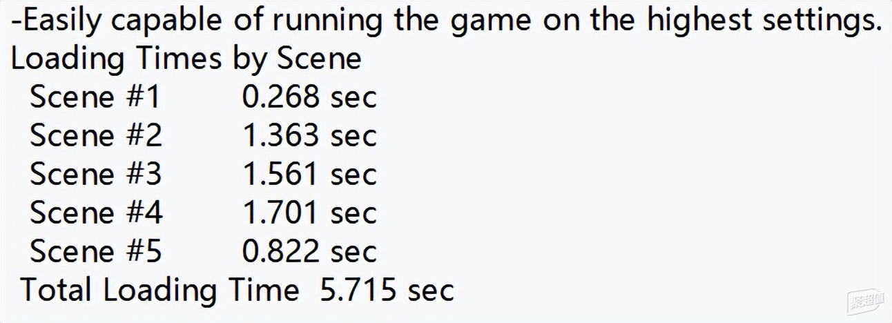This screenshot has width=892, height=323.
Task: Click the 'Loading Times by Scene' heading
Action: pos(186,59)
